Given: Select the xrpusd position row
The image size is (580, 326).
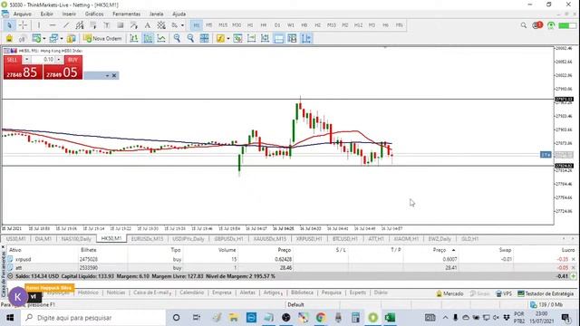Looking at the screenshot, I should (x=292, y=259).
